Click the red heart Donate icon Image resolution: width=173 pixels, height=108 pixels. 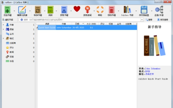point(77,9)
